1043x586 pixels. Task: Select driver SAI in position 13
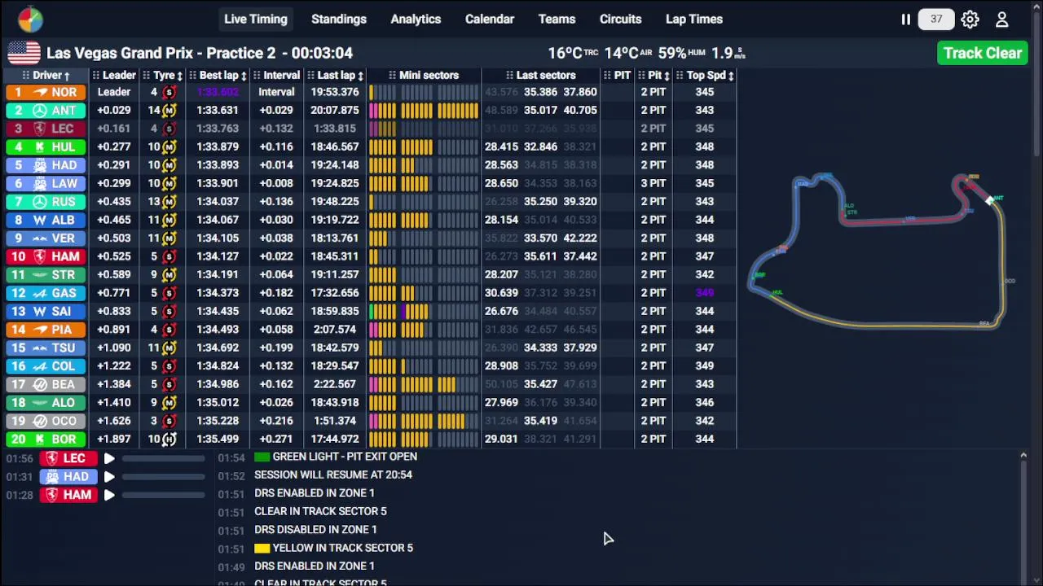point(46,311)
